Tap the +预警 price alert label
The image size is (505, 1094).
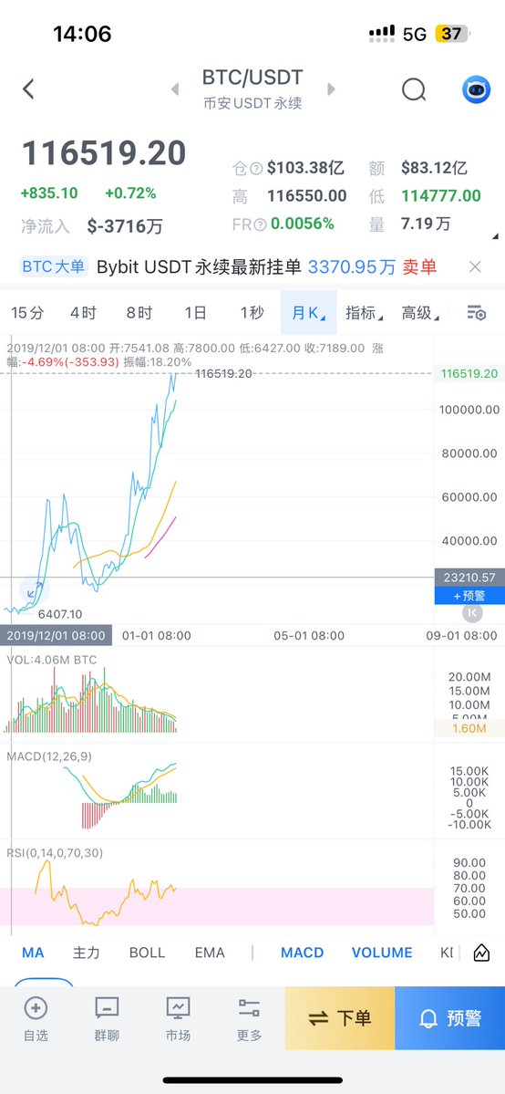point(469,596)
